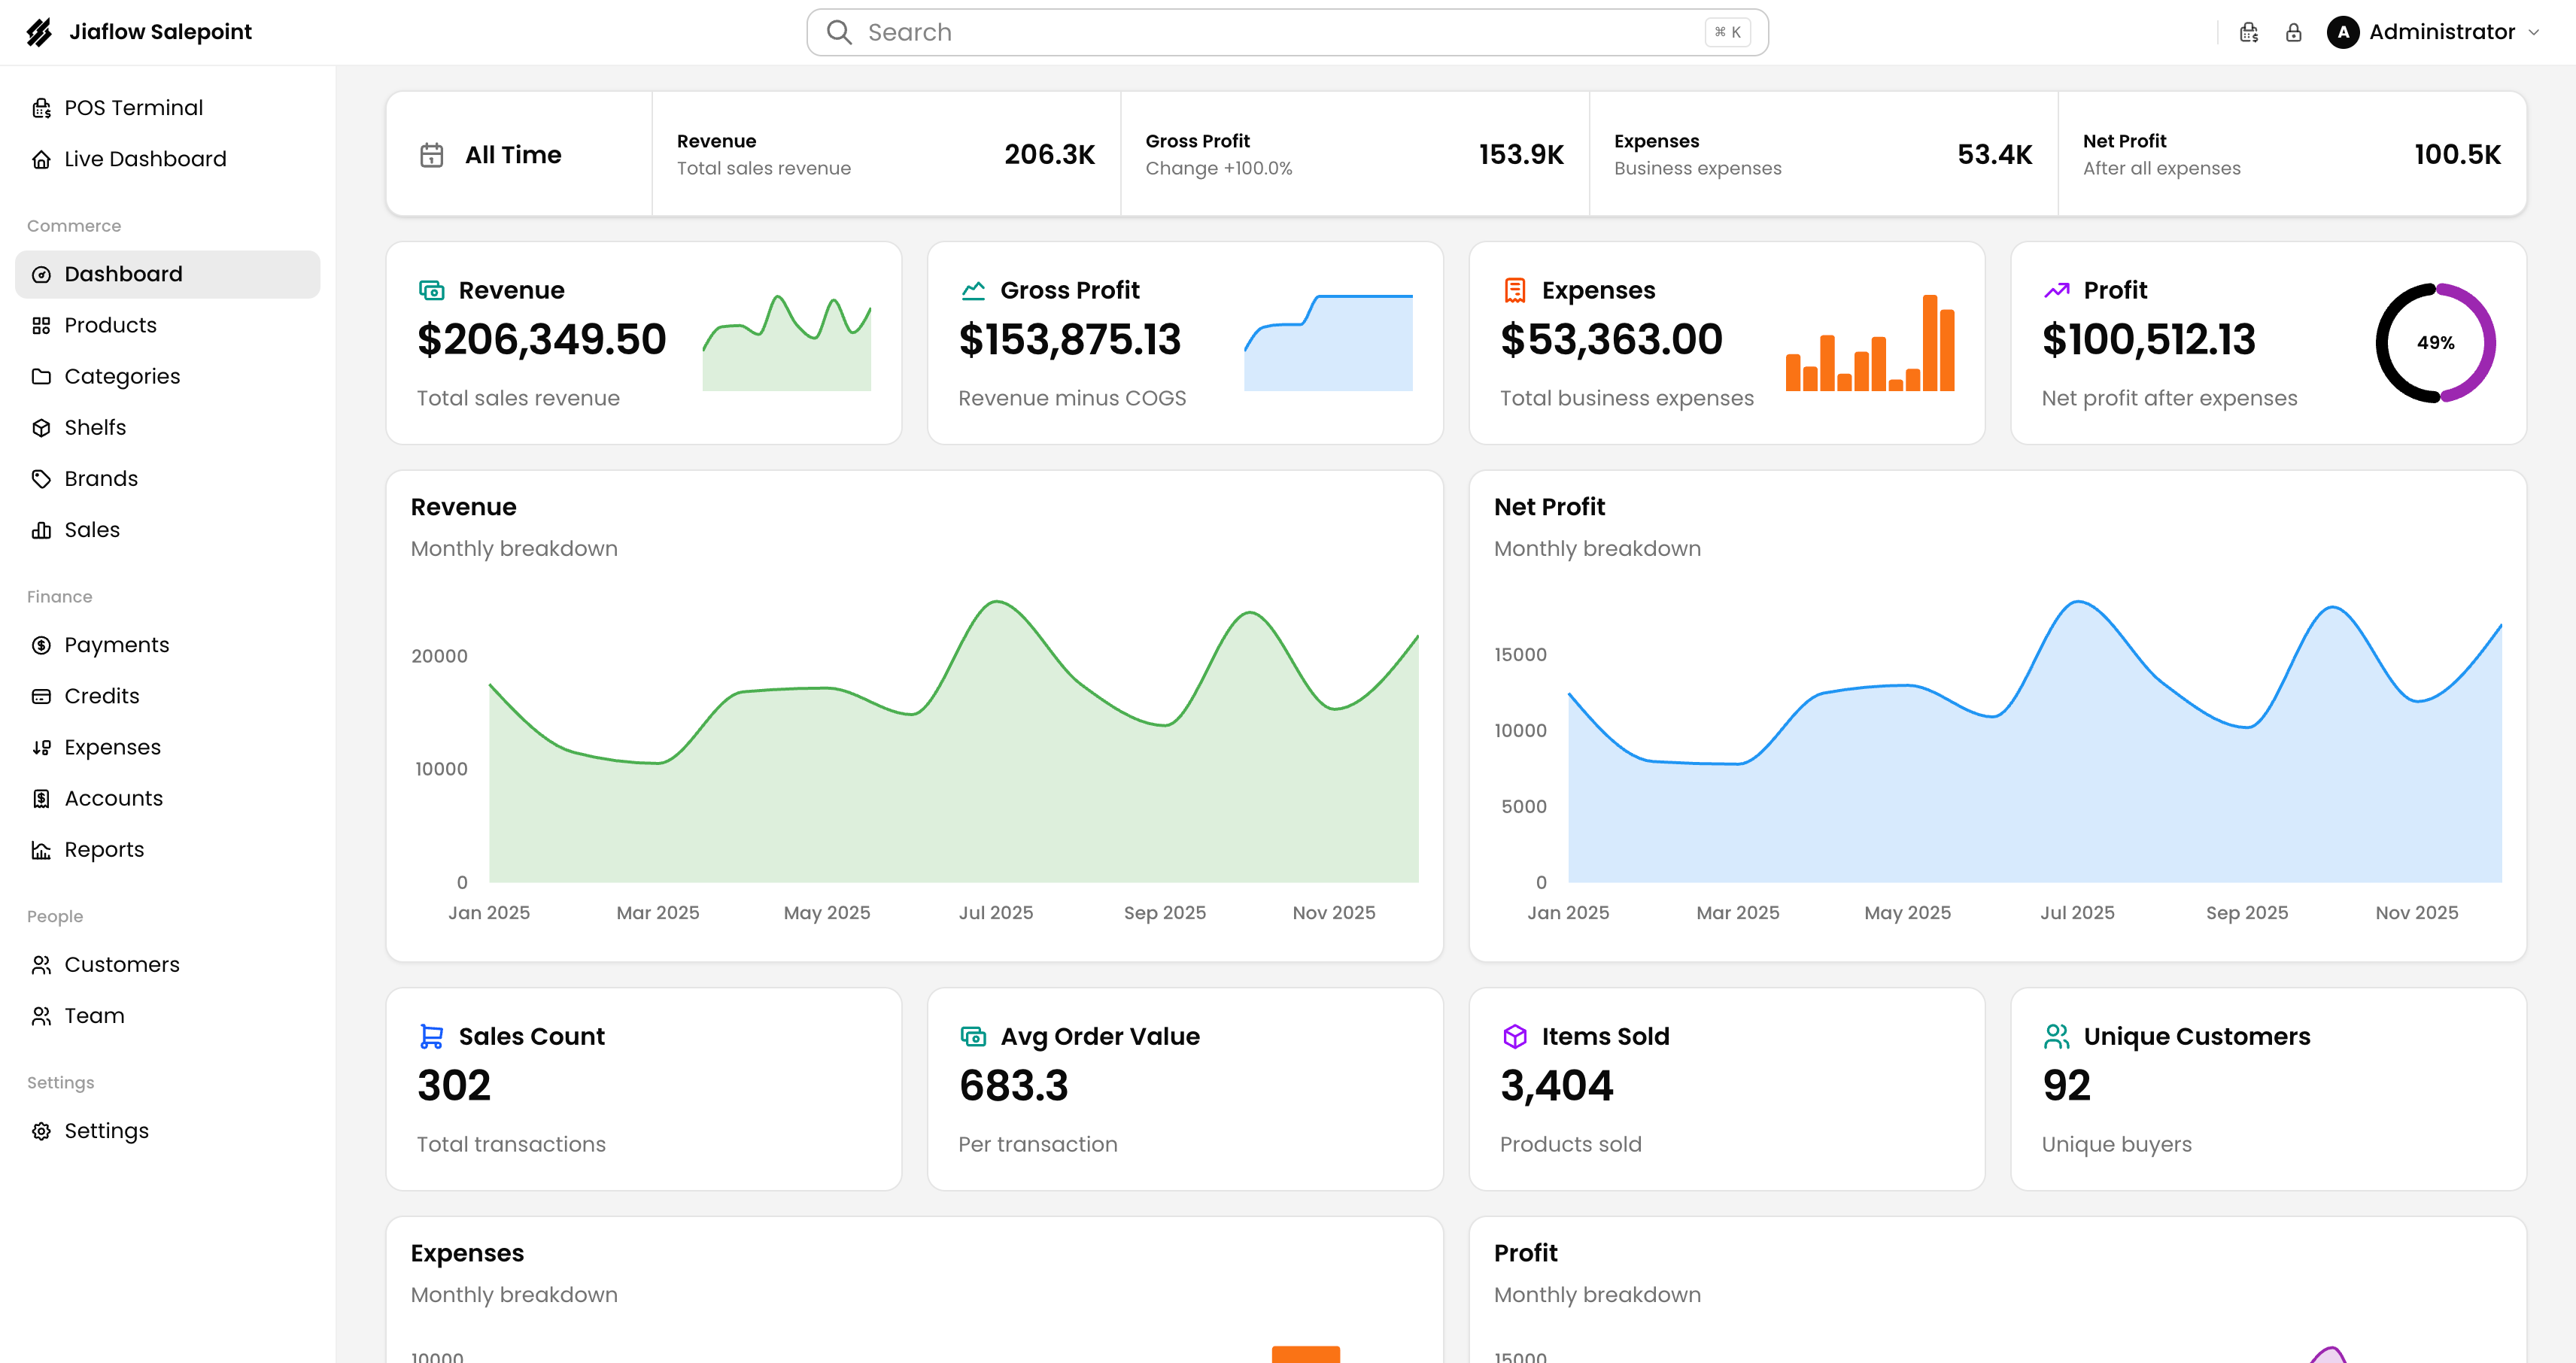Click the lock screen icon
Image resolution: width=2576 pixels, height=1363 pixels.
pyautogui.click(x=2294, y=32)
